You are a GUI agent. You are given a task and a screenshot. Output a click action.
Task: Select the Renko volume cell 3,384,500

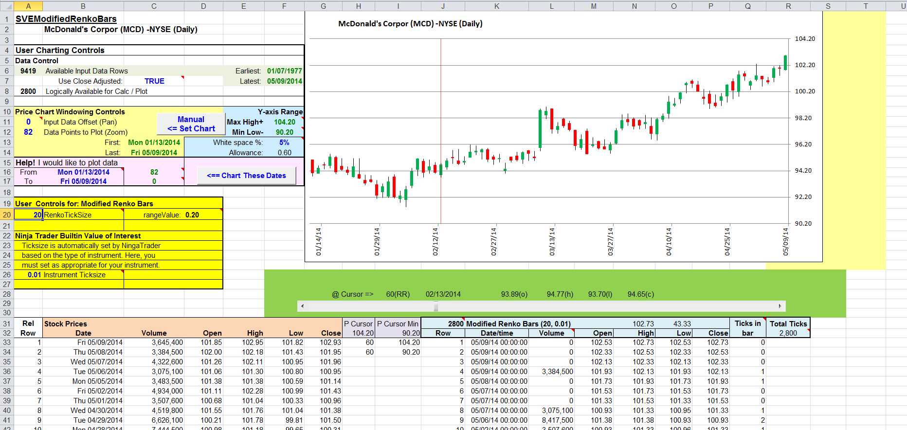[x=551, y=372]
